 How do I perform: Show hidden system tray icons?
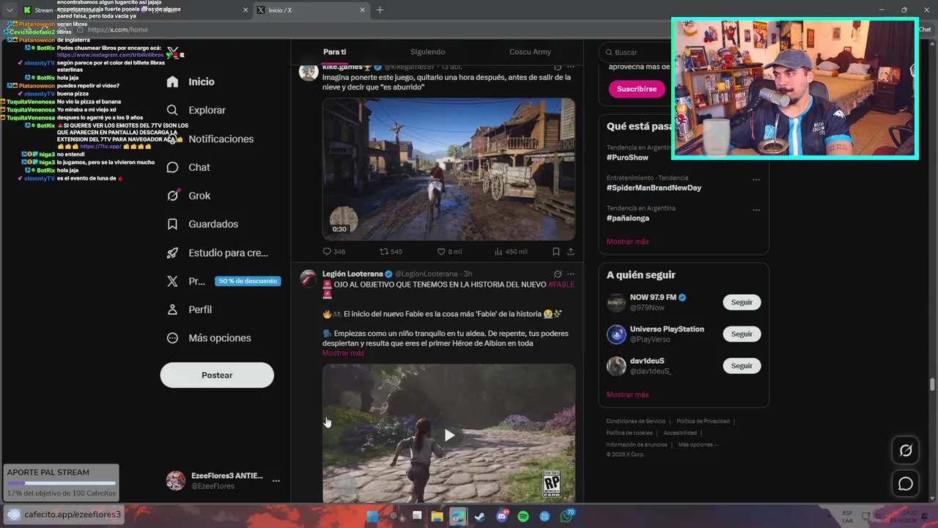(x=829, y=516)
